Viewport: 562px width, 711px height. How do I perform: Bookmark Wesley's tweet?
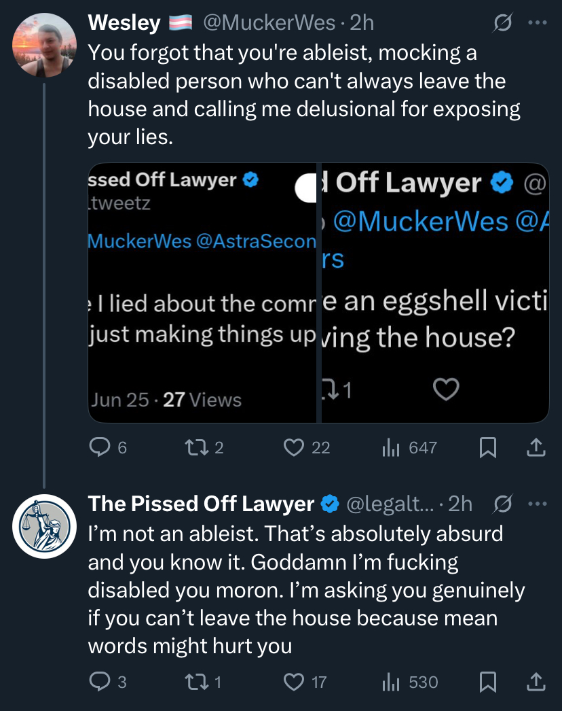click(x=488, y=447)
